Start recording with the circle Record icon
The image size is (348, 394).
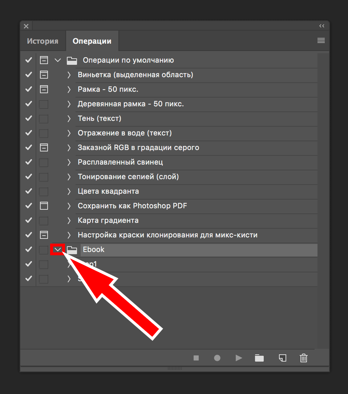[217, 358]
